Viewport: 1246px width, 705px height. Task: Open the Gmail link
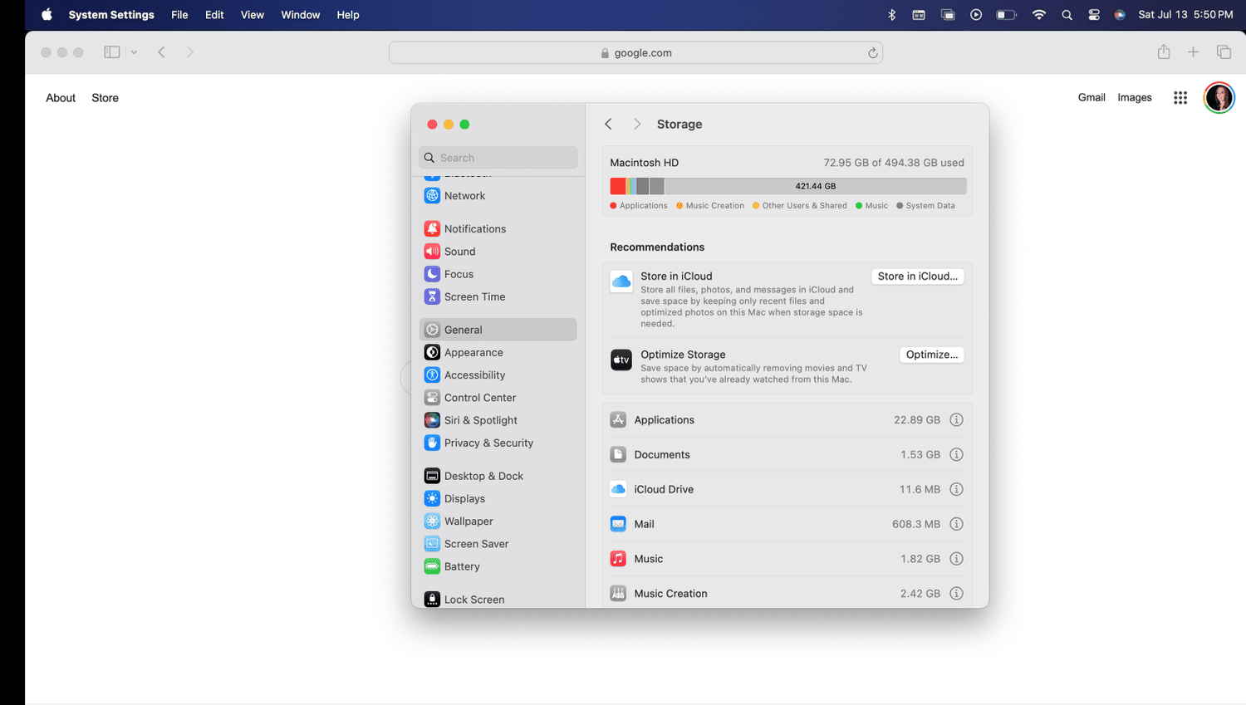[x=1091, y=98]
